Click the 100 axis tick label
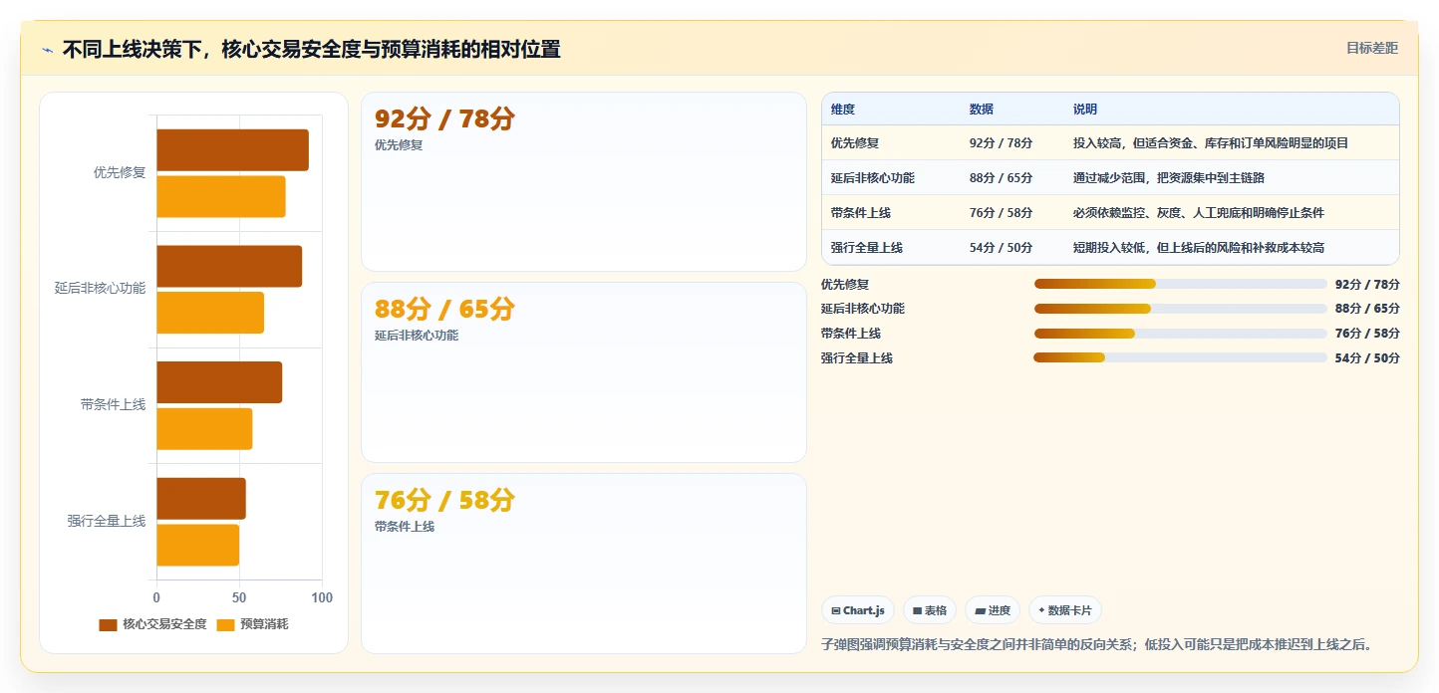Viewport: 1439px width, 693px height. [322, 597]
